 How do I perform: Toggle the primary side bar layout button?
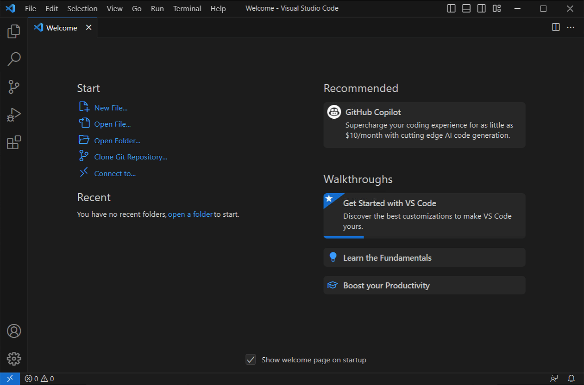coord(451,8)
